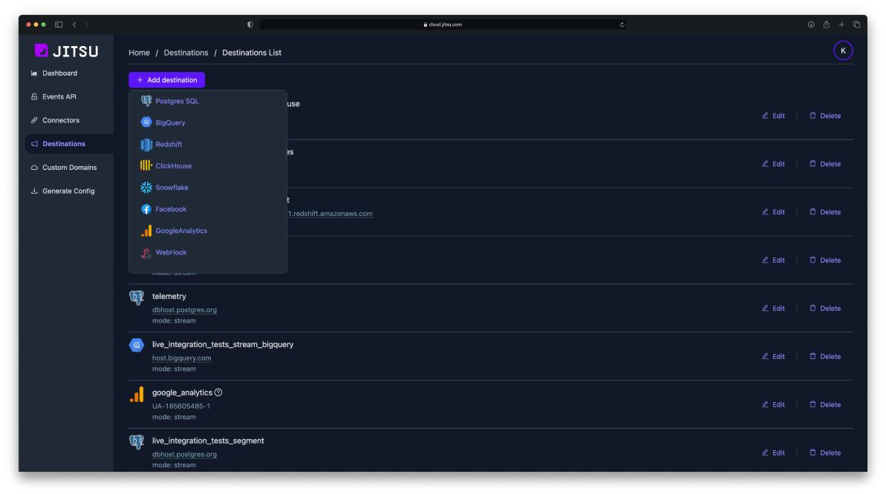Click the BigQuery hexagon icon in the destinations list
Viewport: 886px width, 494px height.
tap(136, 344)
